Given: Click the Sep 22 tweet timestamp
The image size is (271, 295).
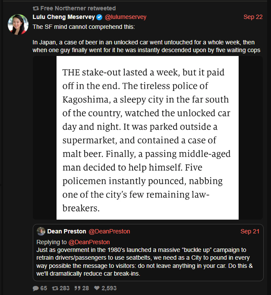Looking at the screenshot, I should coord(253,17).
